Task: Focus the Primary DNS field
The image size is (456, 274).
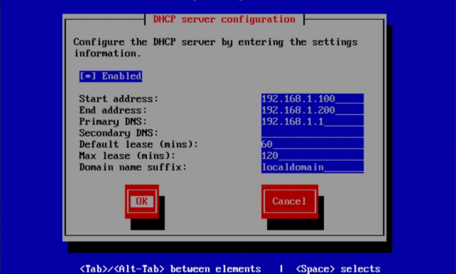Action: 312,121
